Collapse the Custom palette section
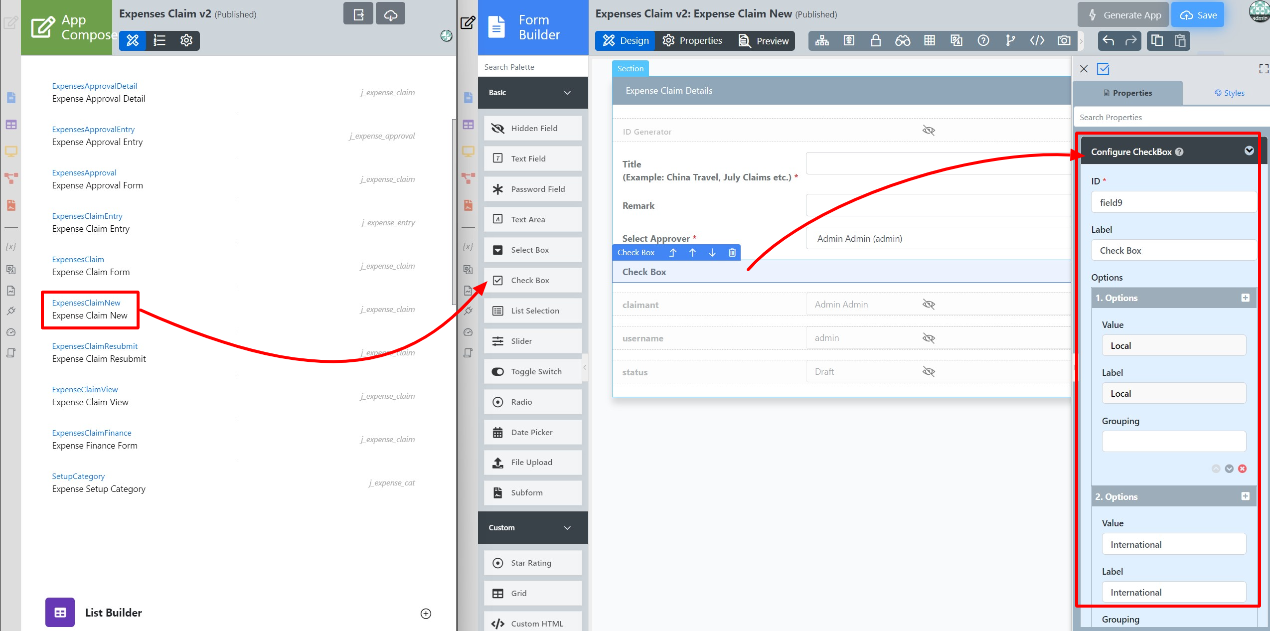 click(567, 527)
